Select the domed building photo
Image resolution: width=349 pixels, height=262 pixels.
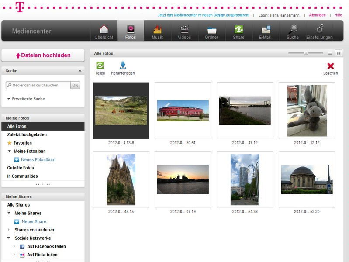pyautogui.click(x=307, y=179)
